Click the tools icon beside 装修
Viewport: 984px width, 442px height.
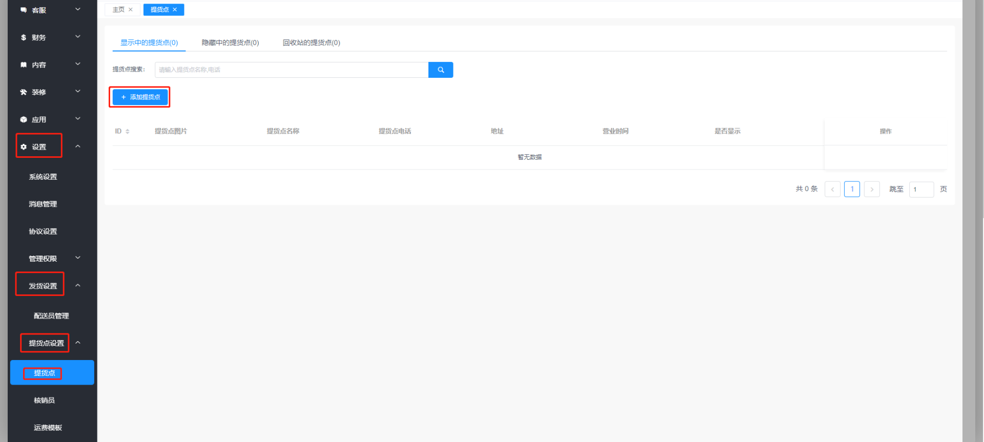(x=24, y=92)
